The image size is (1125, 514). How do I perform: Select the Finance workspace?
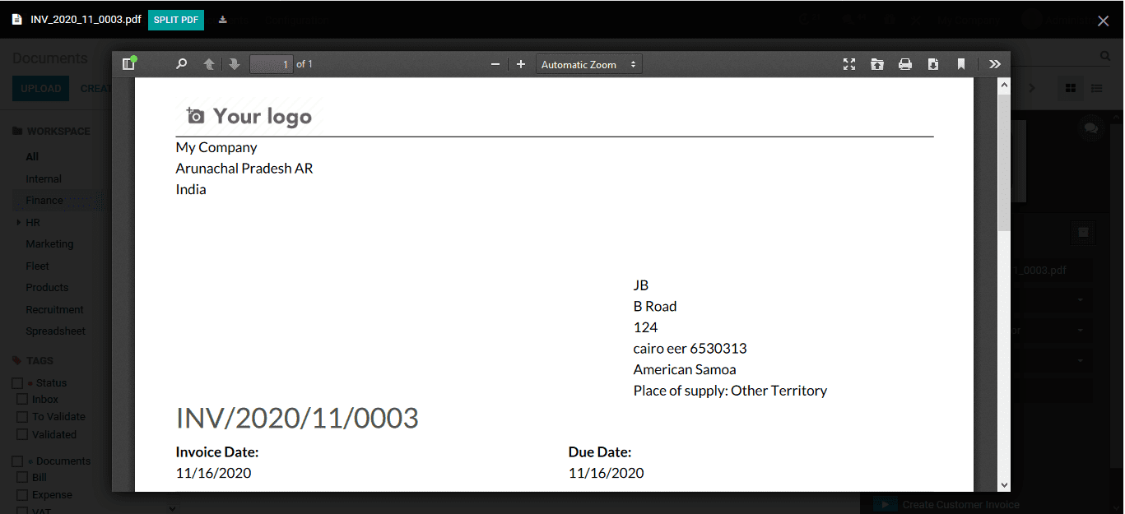[x=44, y=201]
